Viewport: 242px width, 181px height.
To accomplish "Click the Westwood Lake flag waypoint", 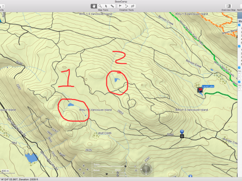I will pos(200,90).
